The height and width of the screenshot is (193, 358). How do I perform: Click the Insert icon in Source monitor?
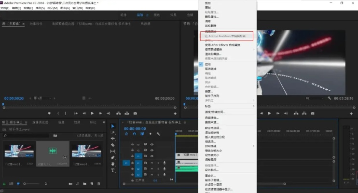[x=119, y=113]
